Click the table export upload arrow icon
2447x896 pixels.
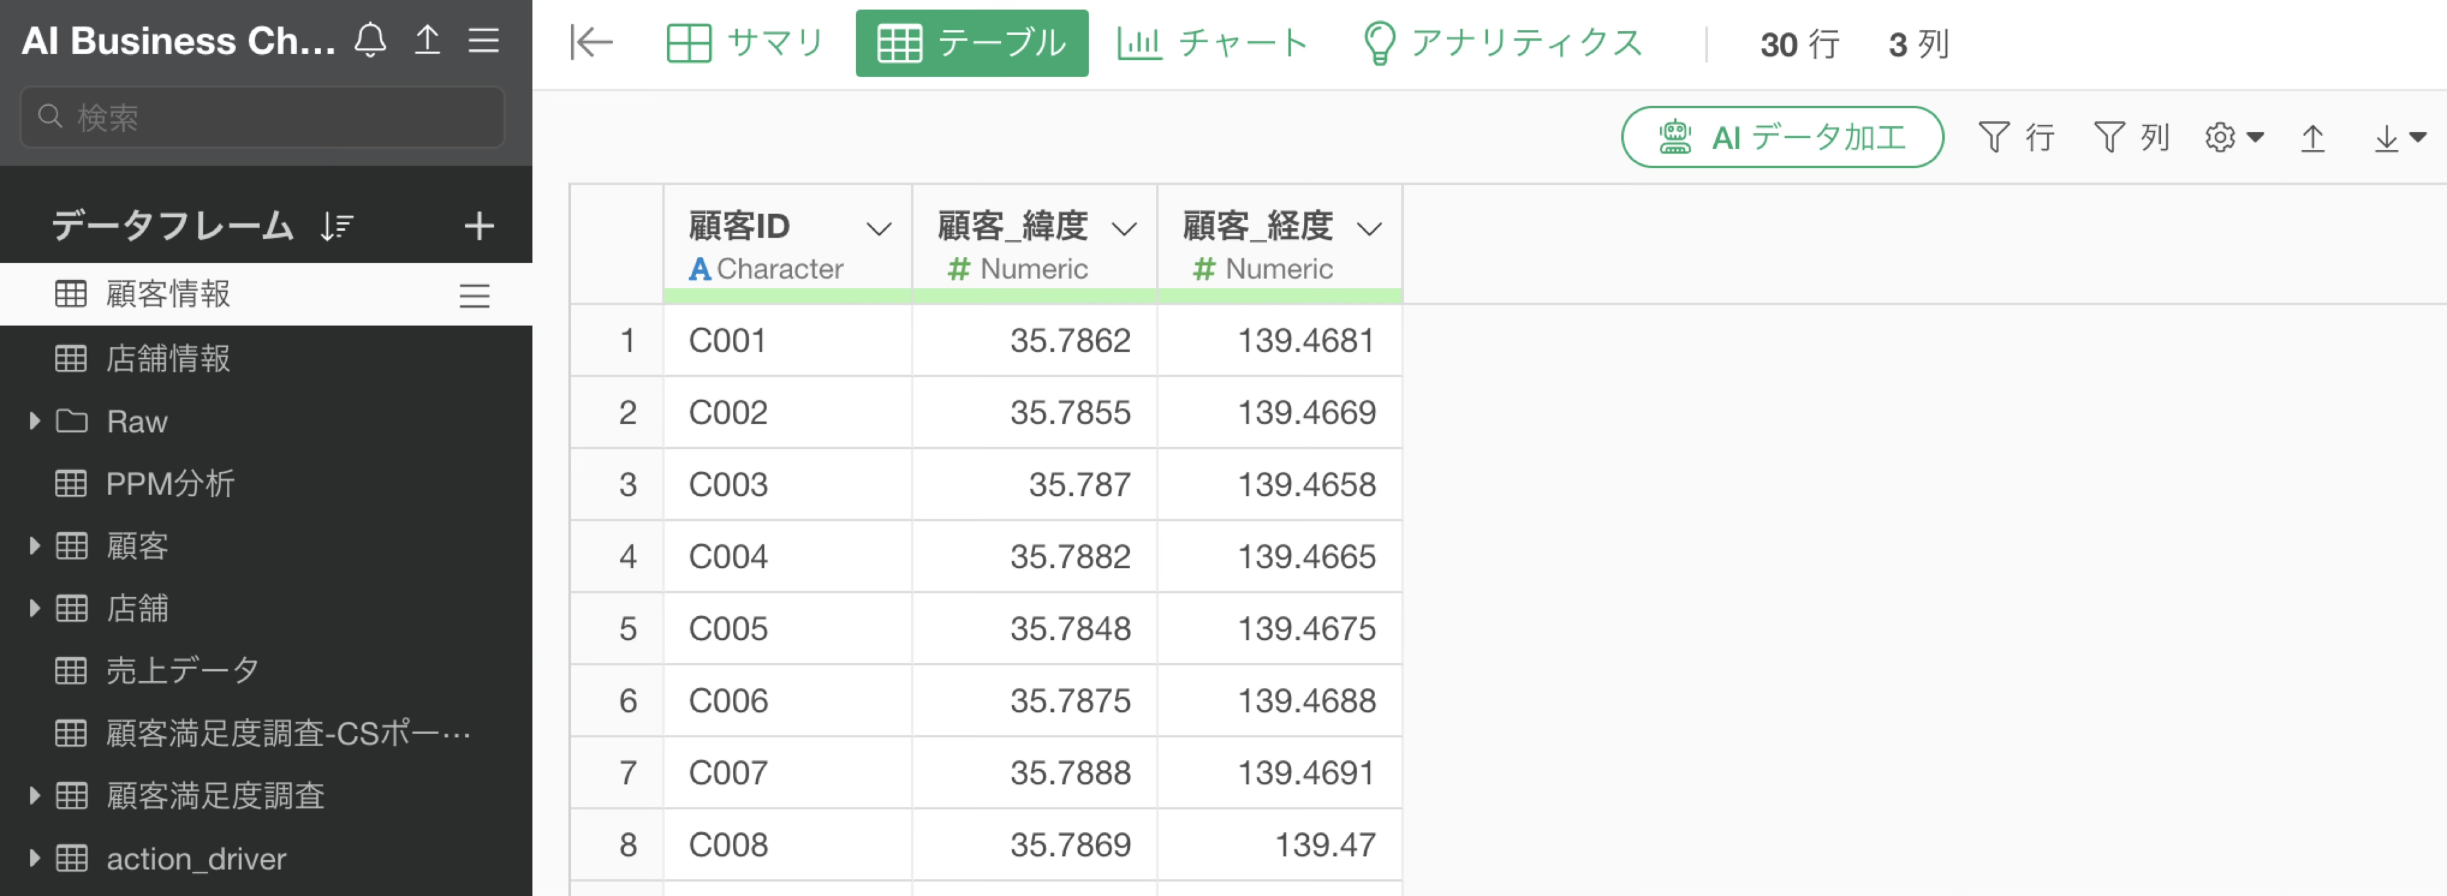pyautogui.click(x=2312, y=139)
